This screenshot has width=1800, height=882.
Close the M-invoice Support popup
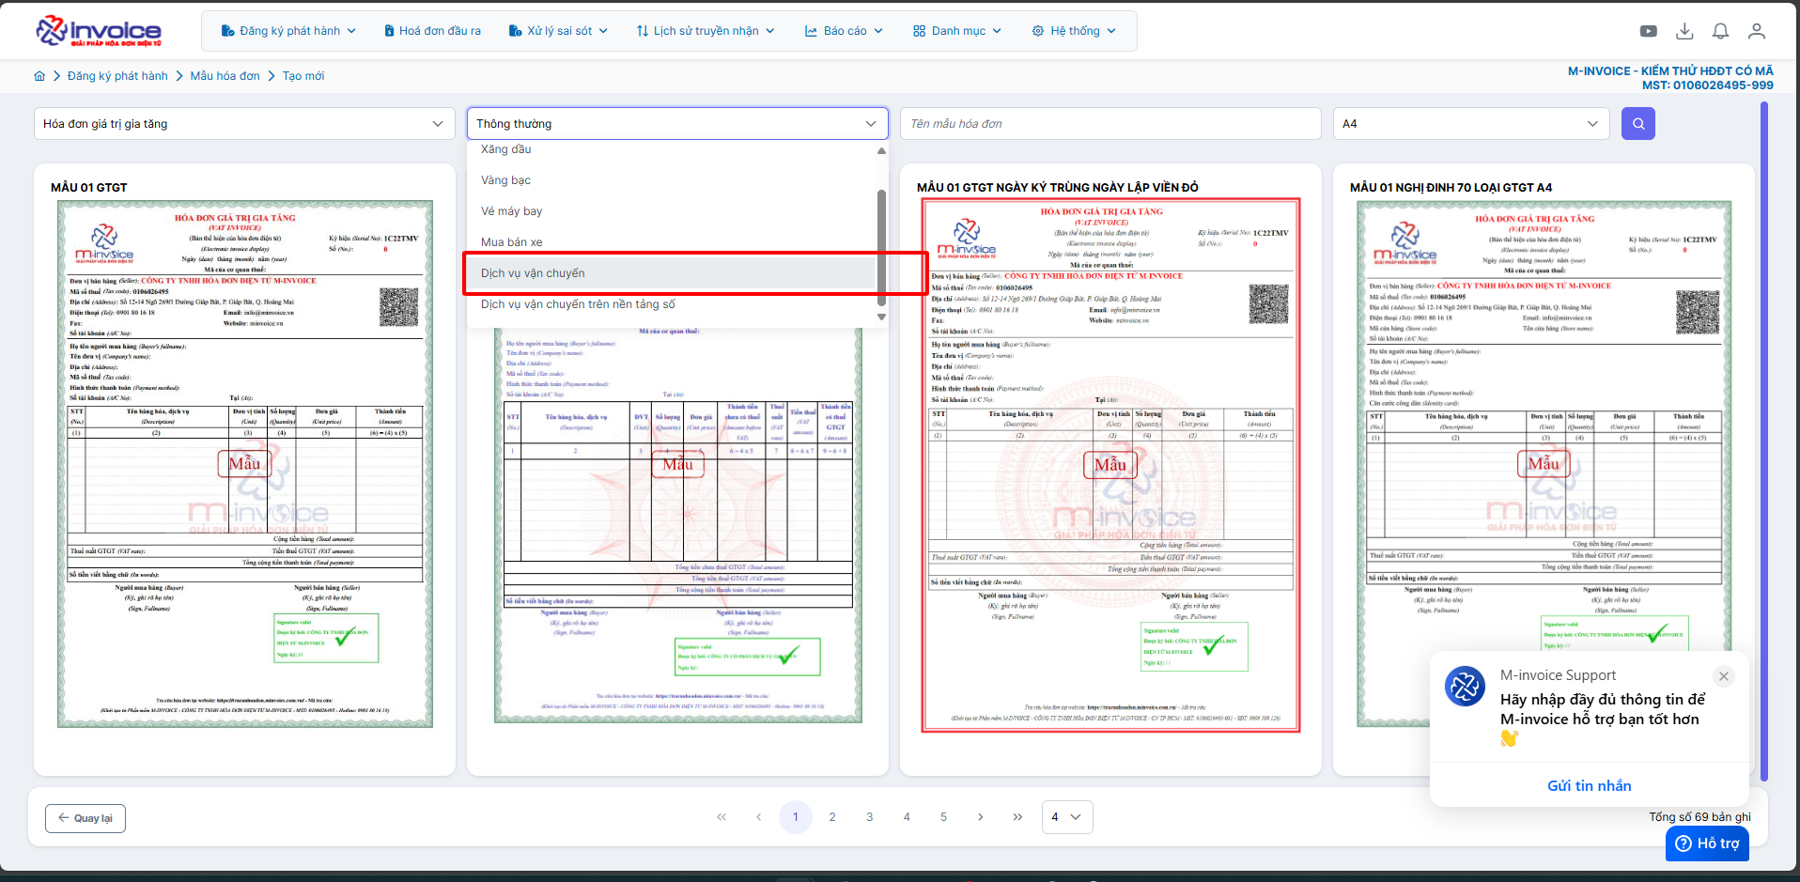[x=1723, y=676]
